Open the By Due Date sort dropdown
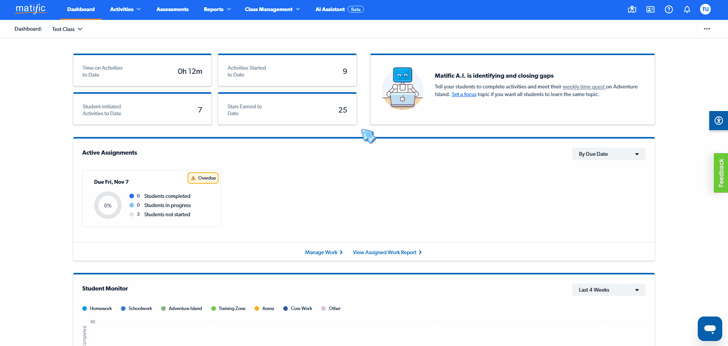 (x=609, y=154)
